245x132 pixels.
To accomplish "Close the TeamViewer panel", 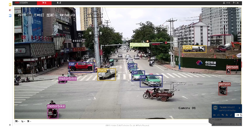I will (x=239, y=108).
